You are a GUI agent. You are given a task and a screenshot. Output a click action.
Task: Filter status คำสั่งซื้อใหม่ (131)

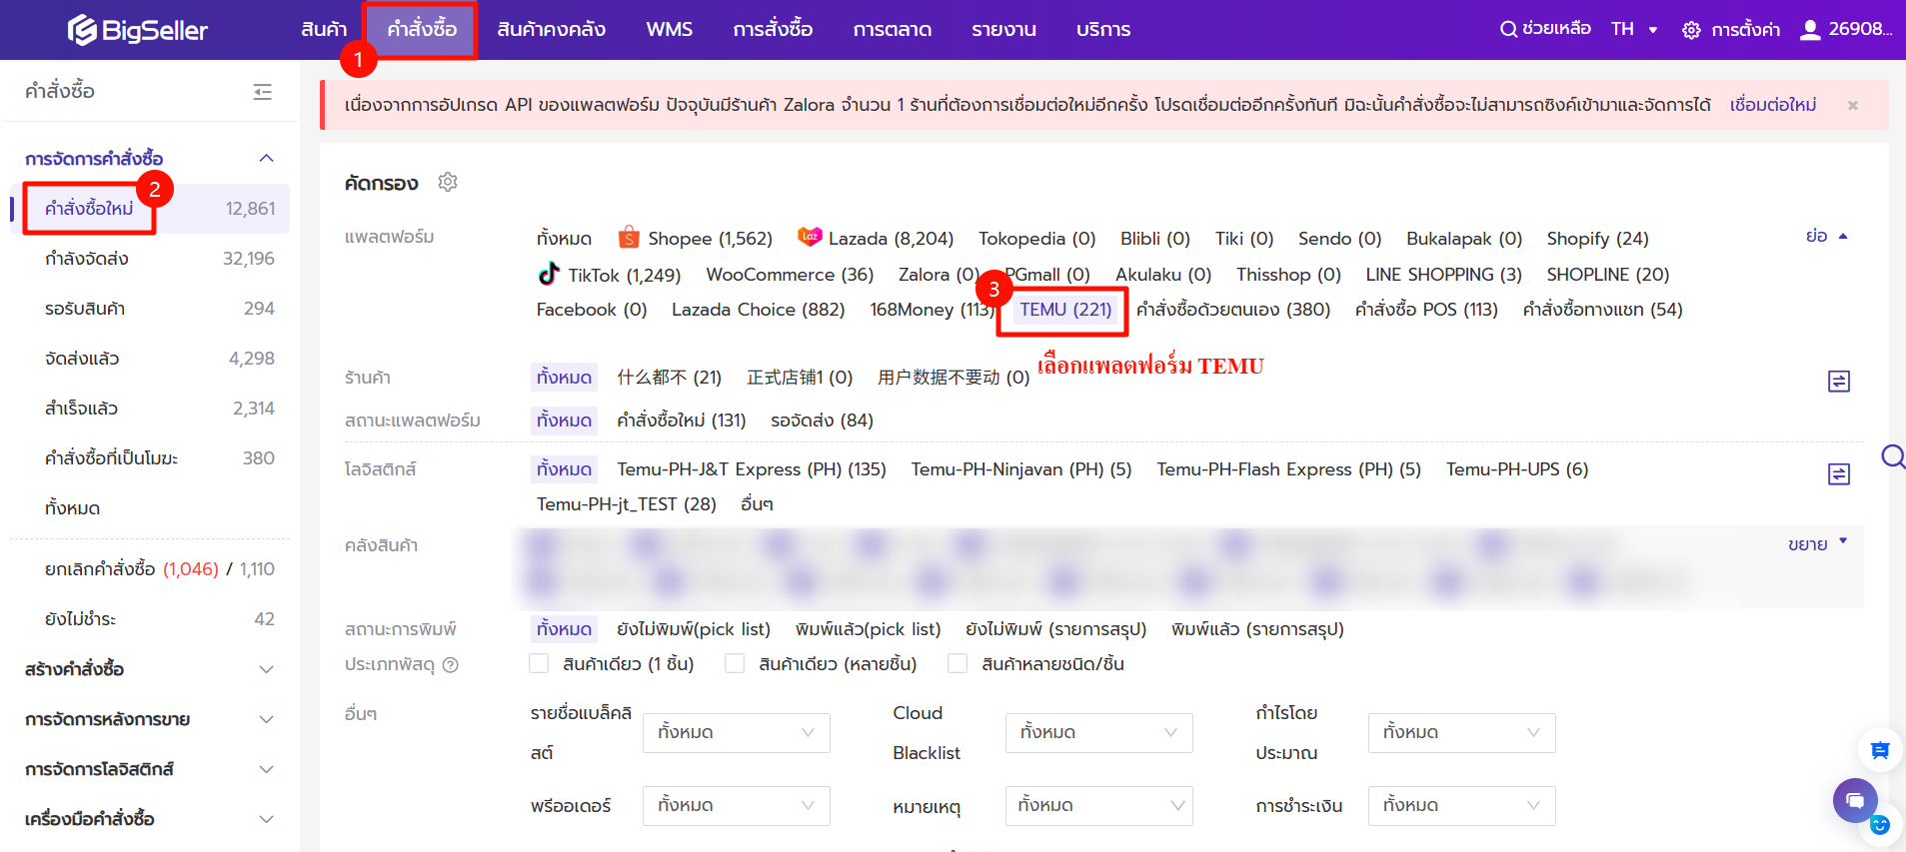[682, 421]
